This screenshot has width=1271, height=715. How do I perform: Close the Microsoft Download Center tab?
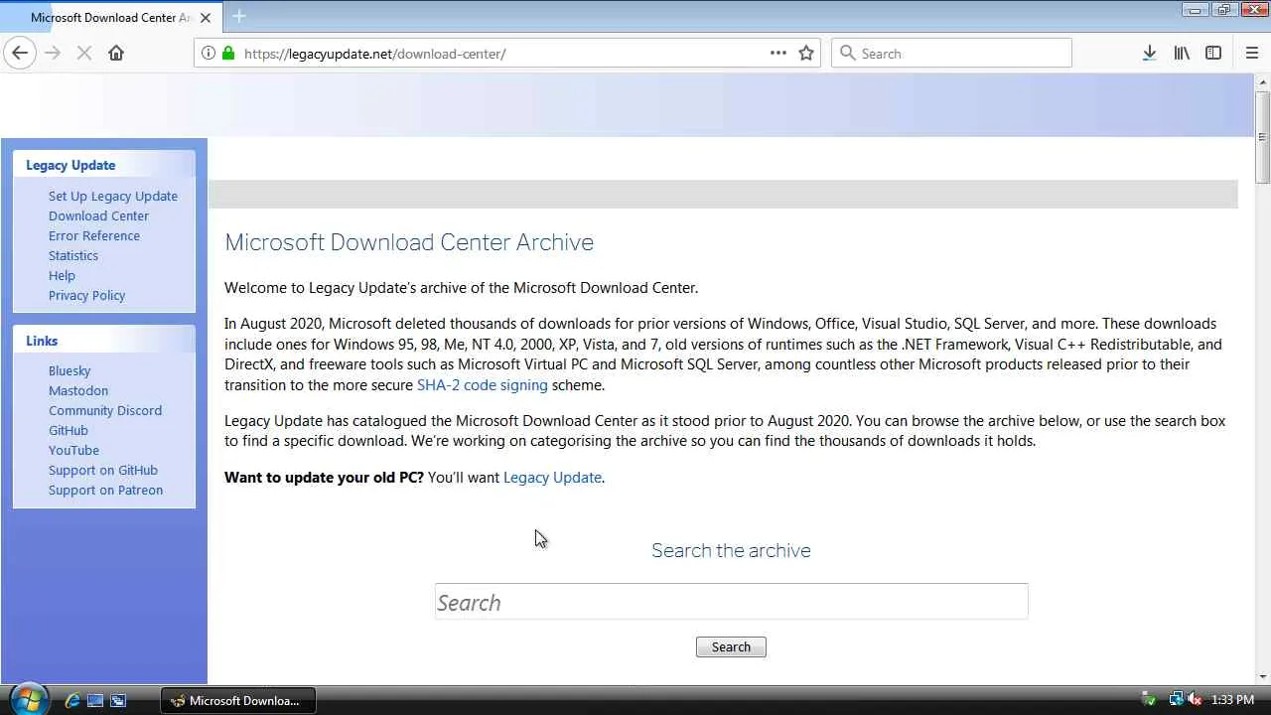(206, 18)
